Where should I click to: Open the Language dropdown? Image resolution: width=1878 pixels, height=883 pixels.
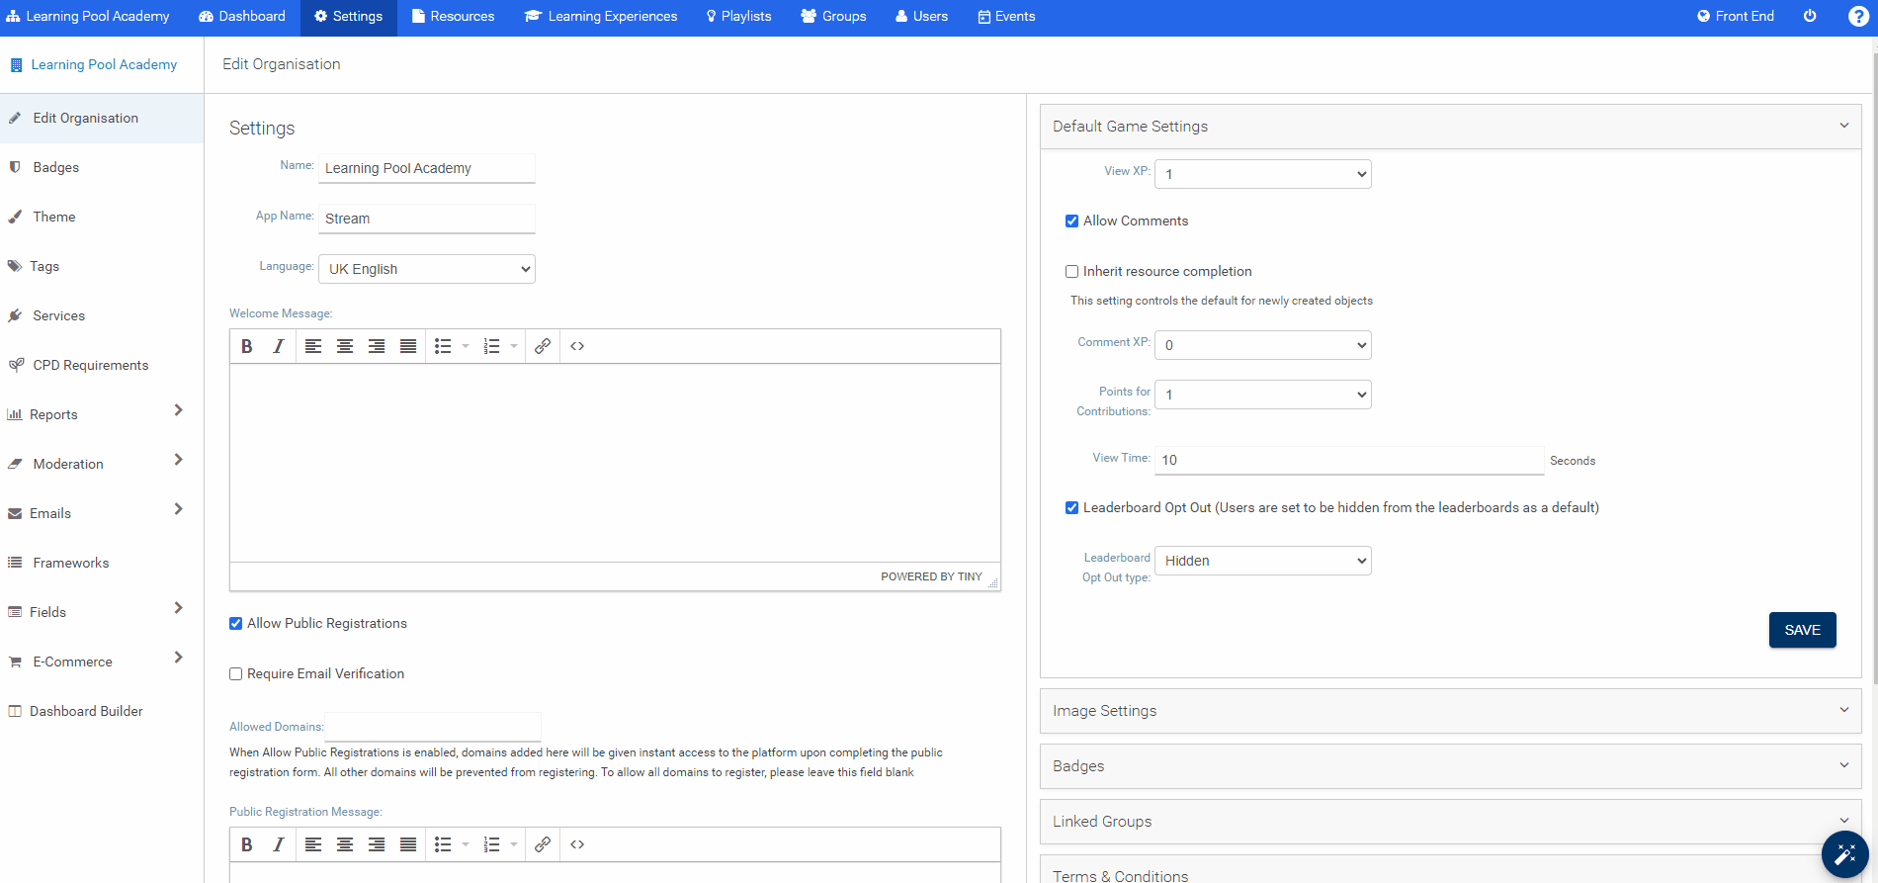pyautogui.click(x=427, y=269)
